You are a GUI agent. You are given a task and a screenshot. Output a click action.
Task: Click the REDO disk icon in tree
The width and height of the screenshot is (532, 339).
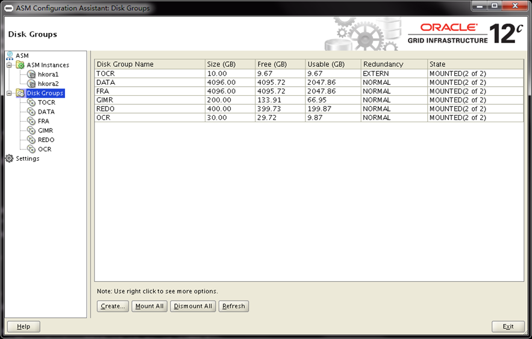pyautogui.click(x=32, y=140)
